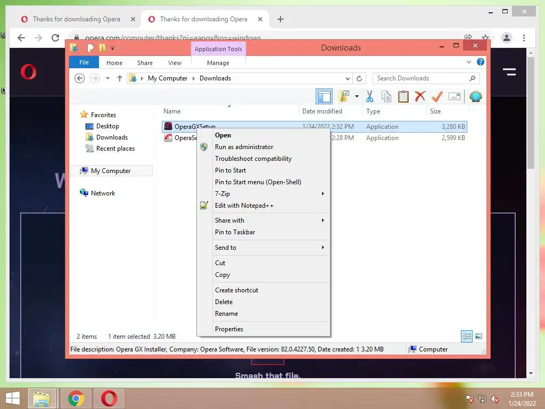Open Classic Shell settings shell icon

[475, 96]
